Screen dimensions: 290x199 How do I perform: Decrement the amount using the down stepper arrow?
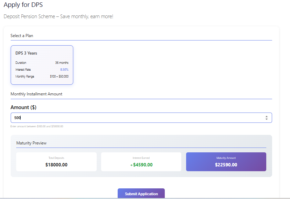[267, 119]
